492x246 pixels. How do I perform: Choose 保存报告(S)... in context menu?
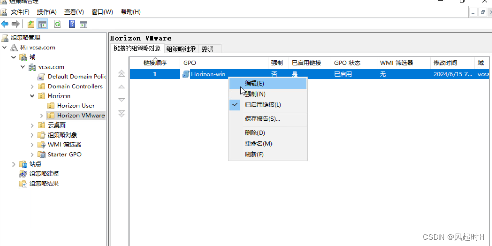pyautogui.click(x=268, y=119)
